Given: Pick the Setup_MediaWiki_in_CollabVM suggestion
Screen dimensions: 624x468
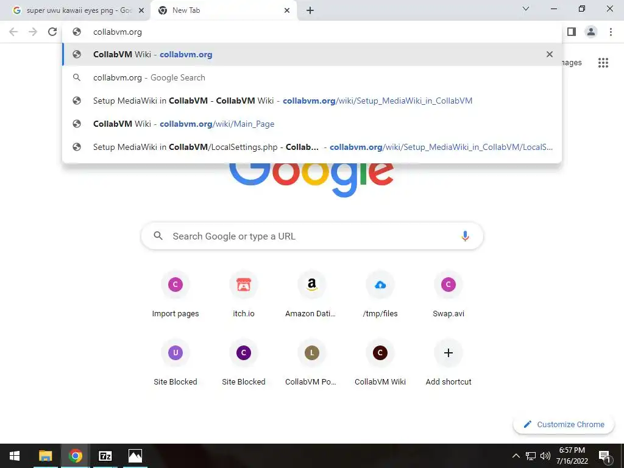Looking at the screenshot, I should 312,101.
